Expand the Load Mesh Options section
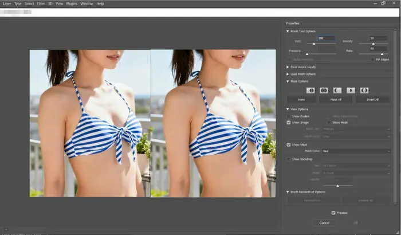The width and height of the screenshot is (401, 235). (x=288, y=75)
